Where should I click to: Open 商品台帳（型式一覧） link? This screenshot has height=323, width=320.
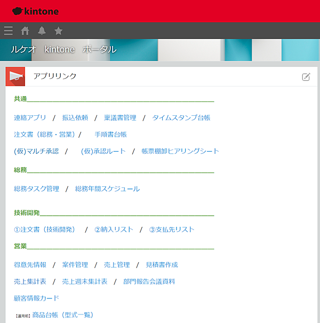pyautogui.click(x=63, y=315)
